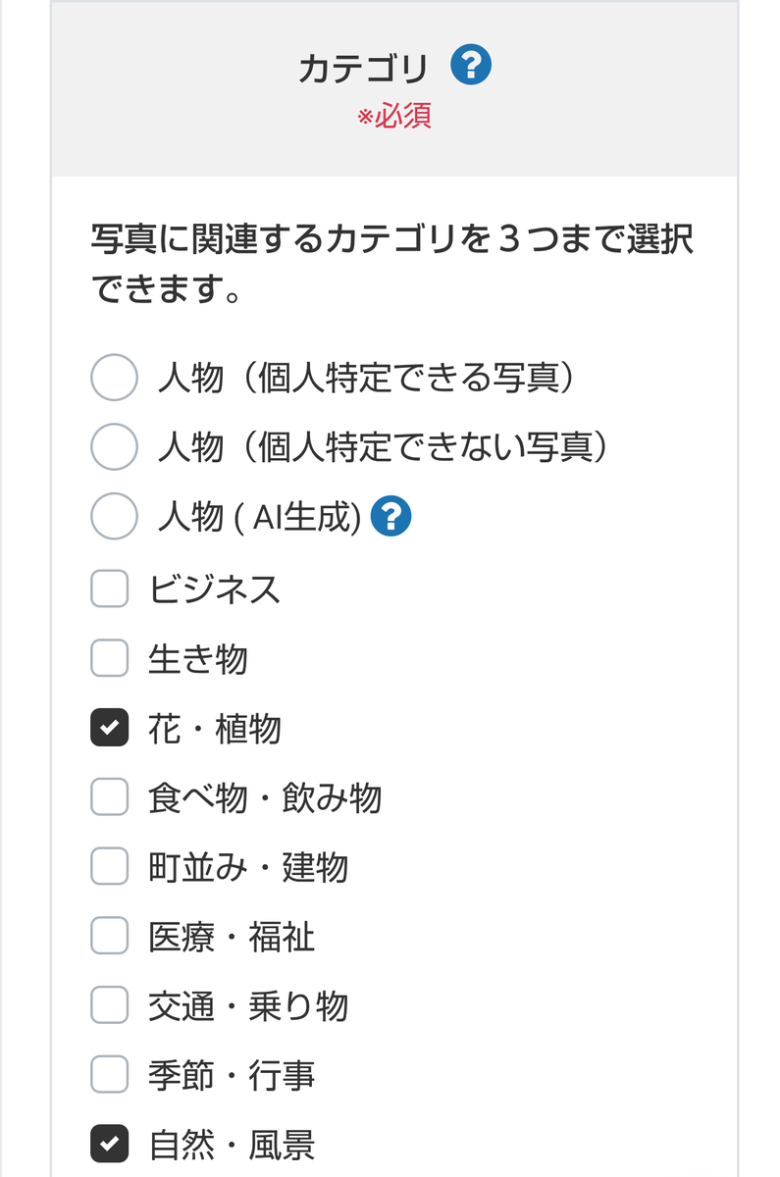Choose the 人物 (AI生成) radio button
Screen dimensions: 780x1177
114,517
